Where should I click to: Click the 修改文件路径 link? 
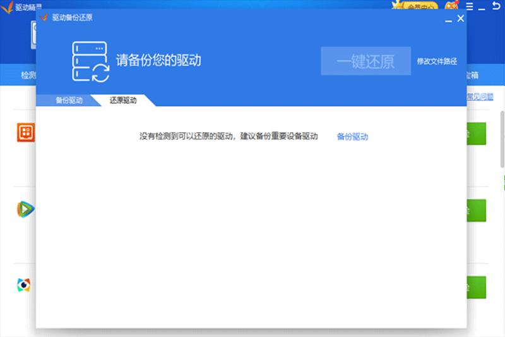[x=437, y=61]
